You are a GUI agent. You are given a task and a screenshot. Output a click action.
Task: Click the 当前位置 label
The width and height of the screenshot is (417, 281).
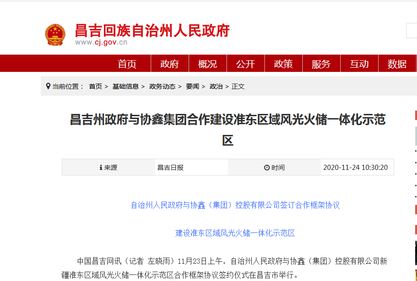pos(68,86)
